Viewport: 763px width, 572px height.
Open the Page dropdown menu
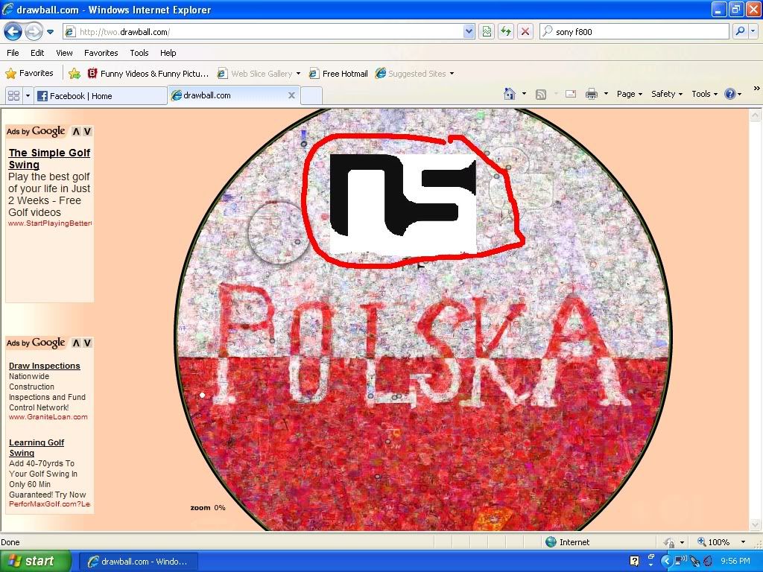(629, 94)
